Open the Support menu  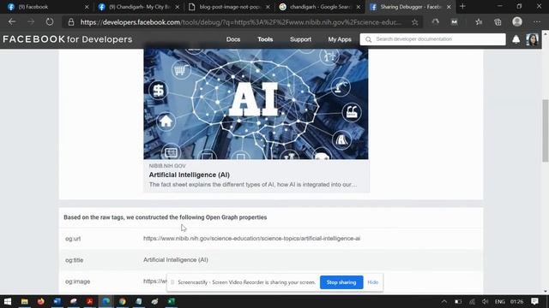coord(300,39)
